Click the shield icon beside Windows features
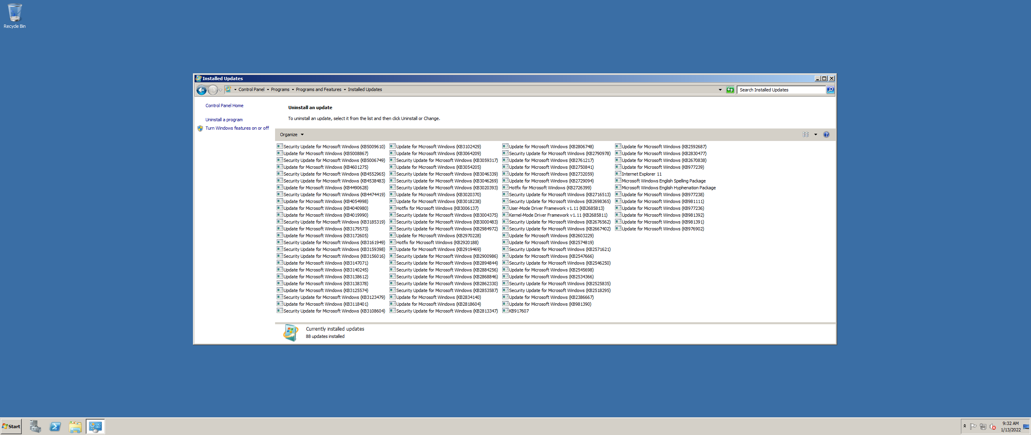This screenshot has width=1031, height=435. 200,128
